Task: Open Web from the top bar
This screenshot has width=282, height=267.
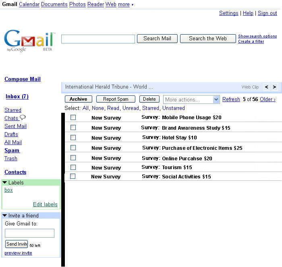Action: 111,4
